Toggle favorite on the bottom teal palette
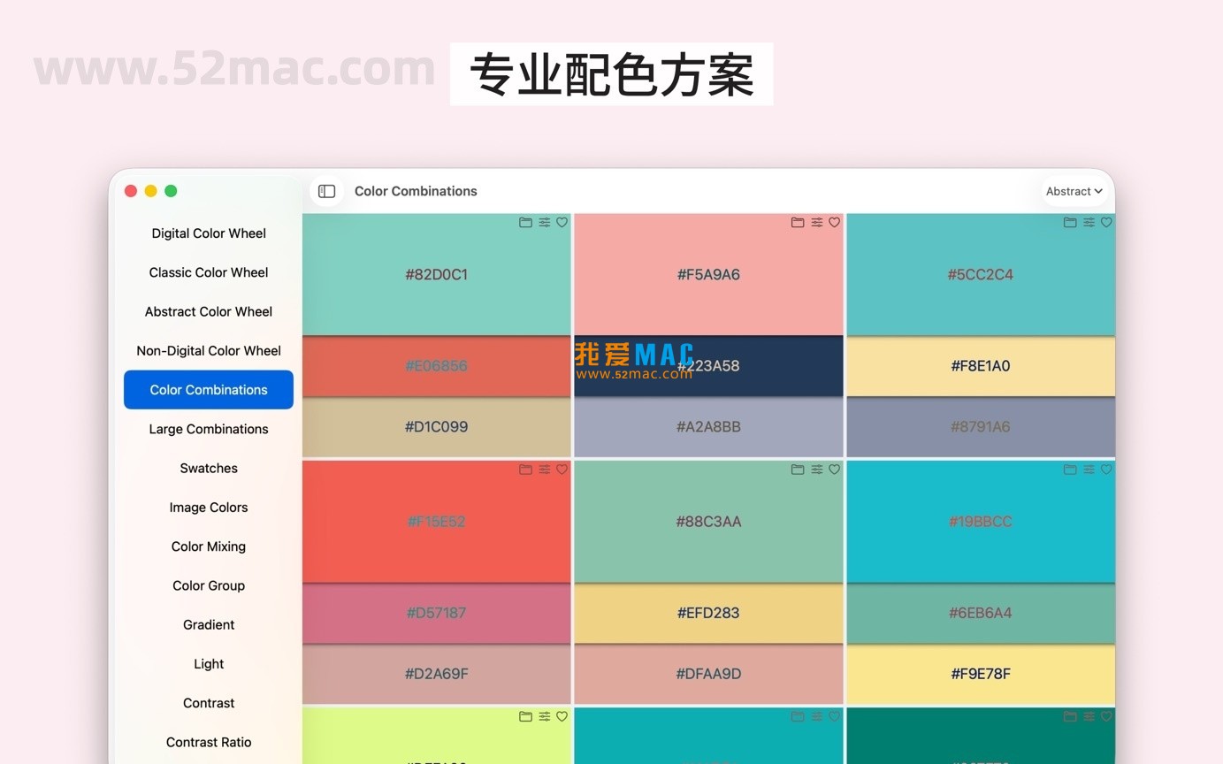 [834, 716]
